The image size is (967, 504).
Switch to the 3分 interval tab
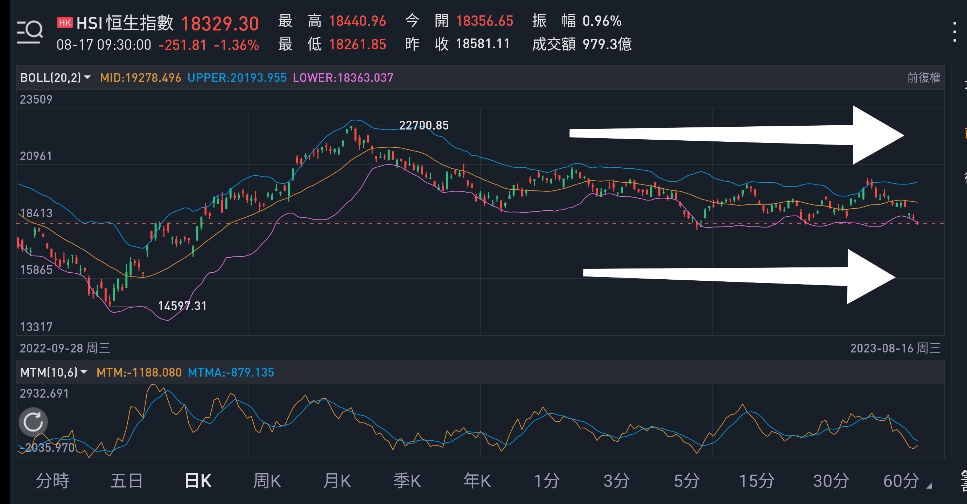coord(616,481)
